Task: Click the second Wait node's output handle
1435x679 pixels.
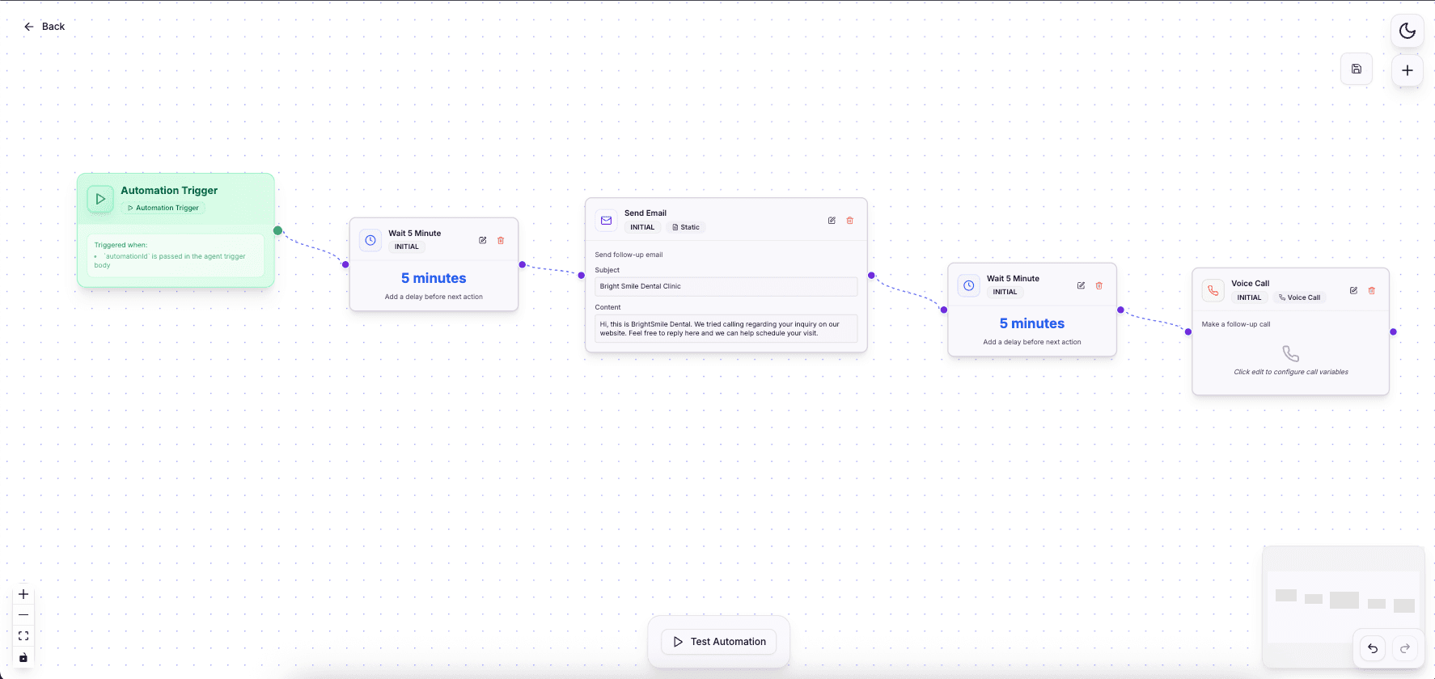Action: click(x=1121, y=310)
